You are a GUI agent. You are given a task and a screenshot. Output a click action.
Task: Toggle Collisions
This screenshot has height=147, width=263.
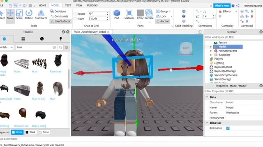click(58, 11)
